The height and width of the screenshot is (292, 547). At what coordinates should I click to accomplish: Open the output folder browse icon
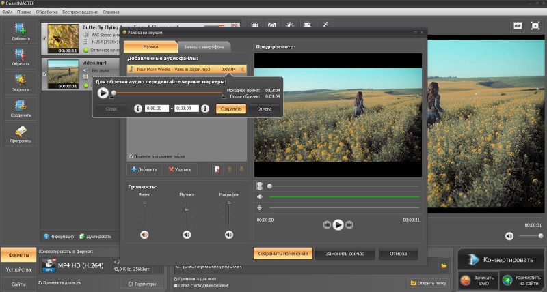444,265
